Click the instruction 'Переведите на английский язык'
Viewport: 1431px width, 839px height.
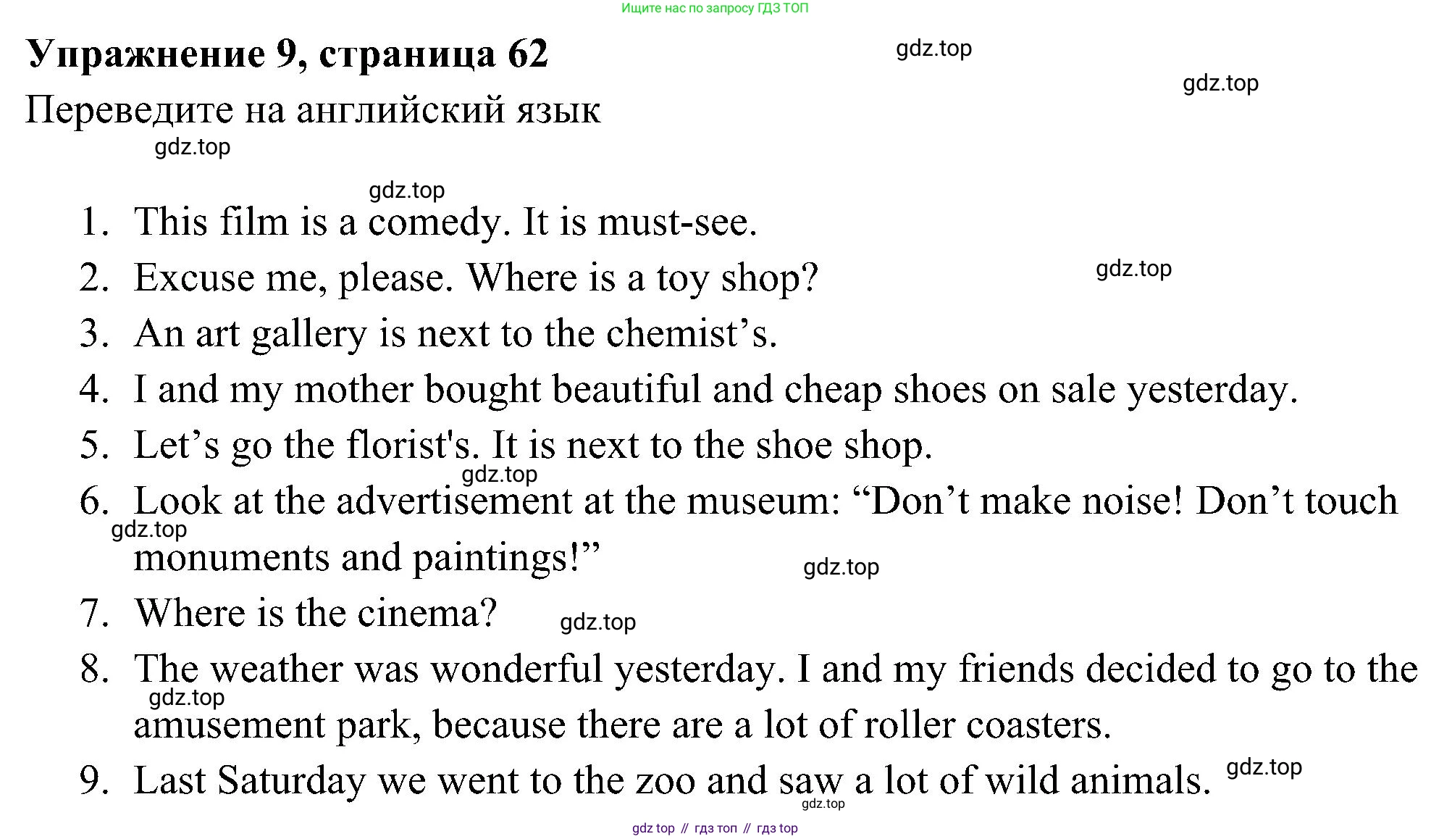pyautogui.click(x=313, y=110)
